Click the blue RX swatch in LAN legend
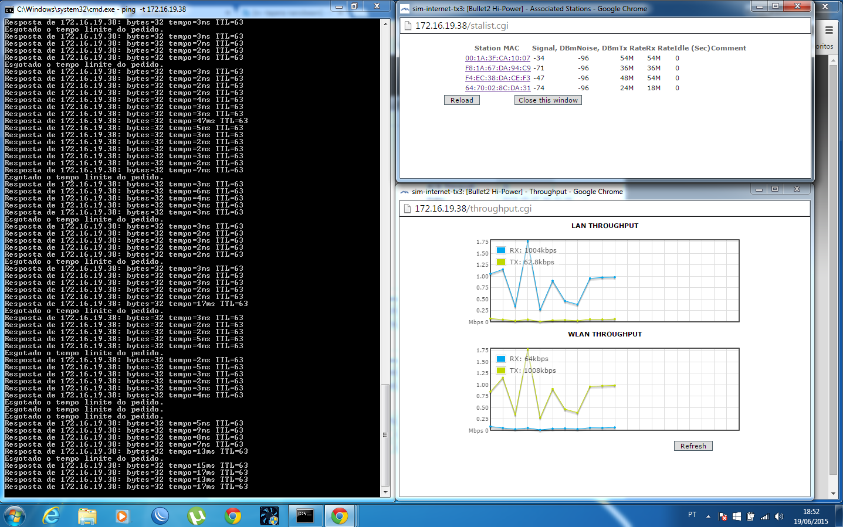 point(501,250)
